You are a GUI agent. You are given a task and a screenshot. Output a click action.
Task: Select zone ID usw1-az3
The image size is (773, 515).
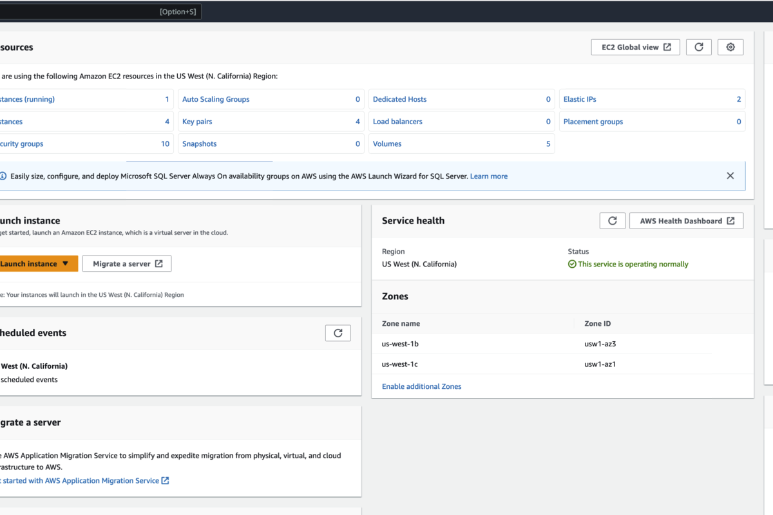[x=600, y=344]
